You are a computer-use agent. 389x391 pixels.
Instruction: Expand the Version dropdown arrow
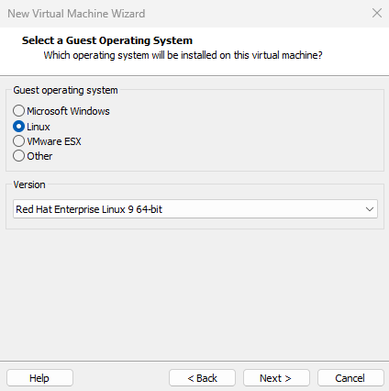click(x=370, y=209)
